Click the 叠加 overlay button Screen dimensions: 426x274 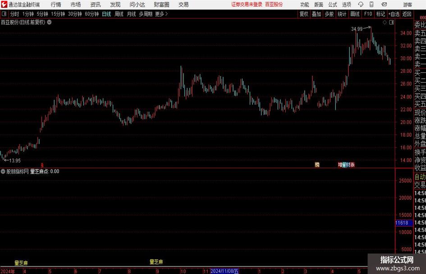[x=316, y=14]
